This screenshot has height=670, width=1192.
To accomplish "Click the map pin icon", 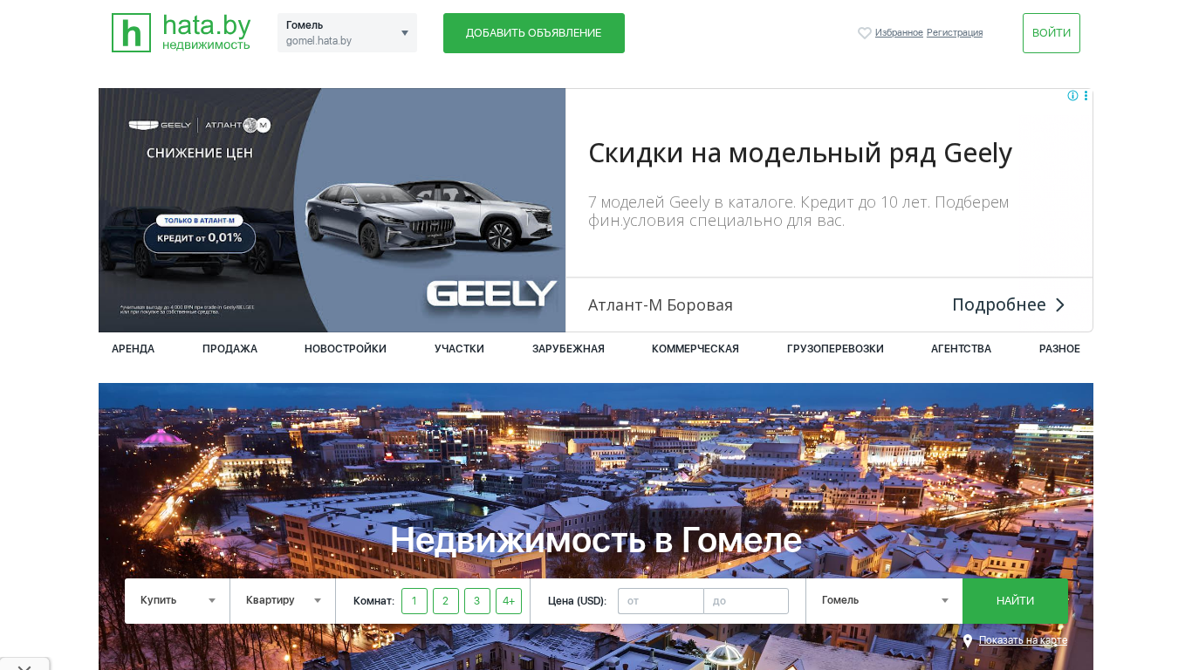I will (968, 641).
